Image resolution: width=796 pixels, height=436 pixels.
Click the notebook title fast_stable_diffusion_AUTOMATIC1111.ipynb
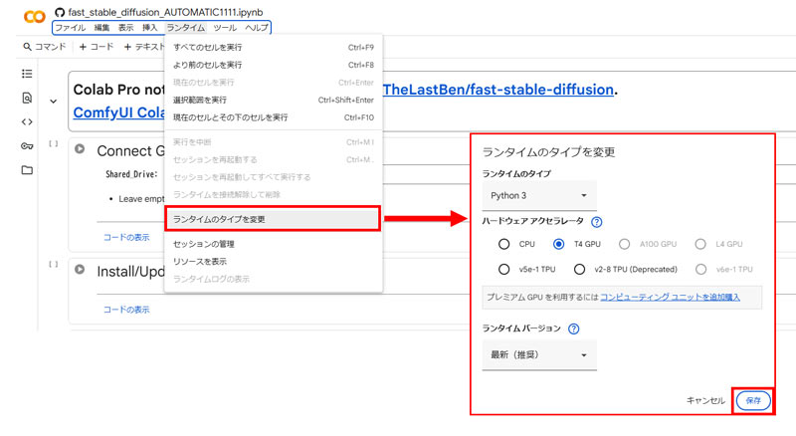coord(165,12)
